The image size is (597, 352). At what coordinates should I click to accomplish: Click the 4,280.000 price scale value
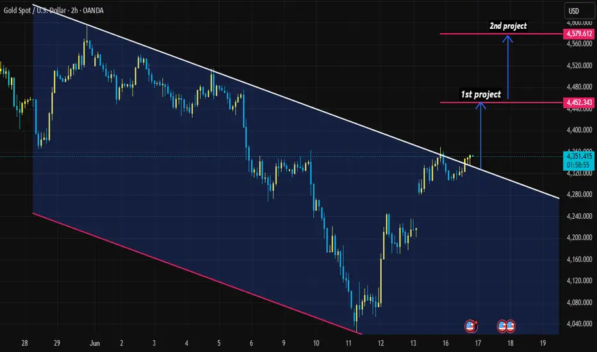[579, 195]
